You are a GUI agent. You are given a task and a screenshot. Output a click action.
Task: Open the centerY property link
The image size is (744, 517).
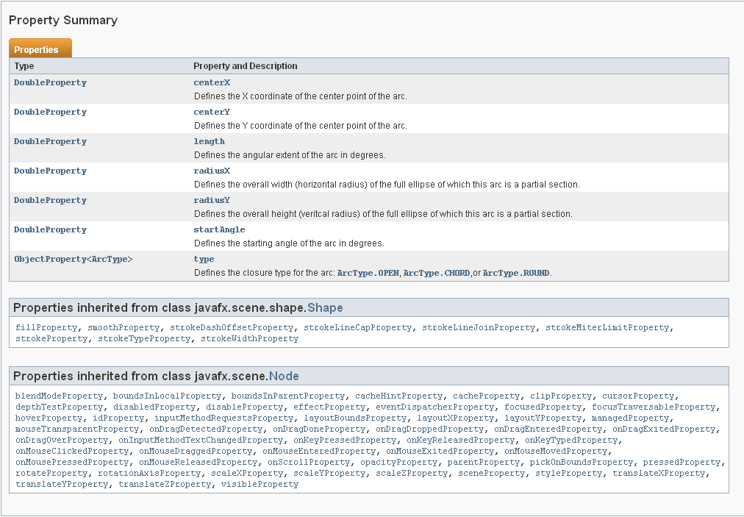[x=212, y=112]
